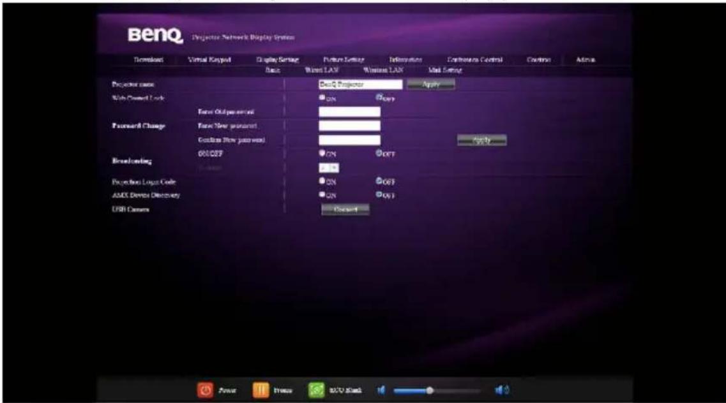Open the Broadcasting group dropdown

tap(329, 168)
